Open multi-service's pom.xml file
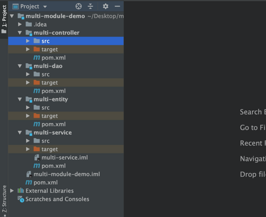Image resolution: width=266 pixels, height=217 pixels. 53,166
